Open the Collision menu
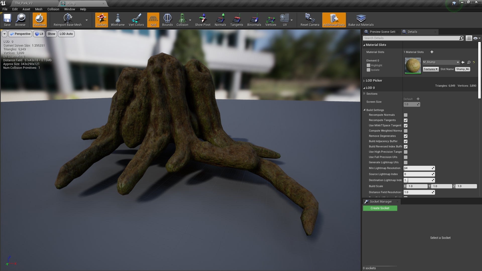 click(53, 9)
